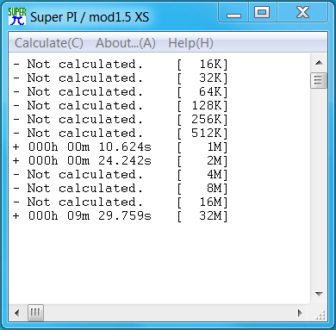
Task: Click the vertical scrollbar up arrow
Action: 319,63
